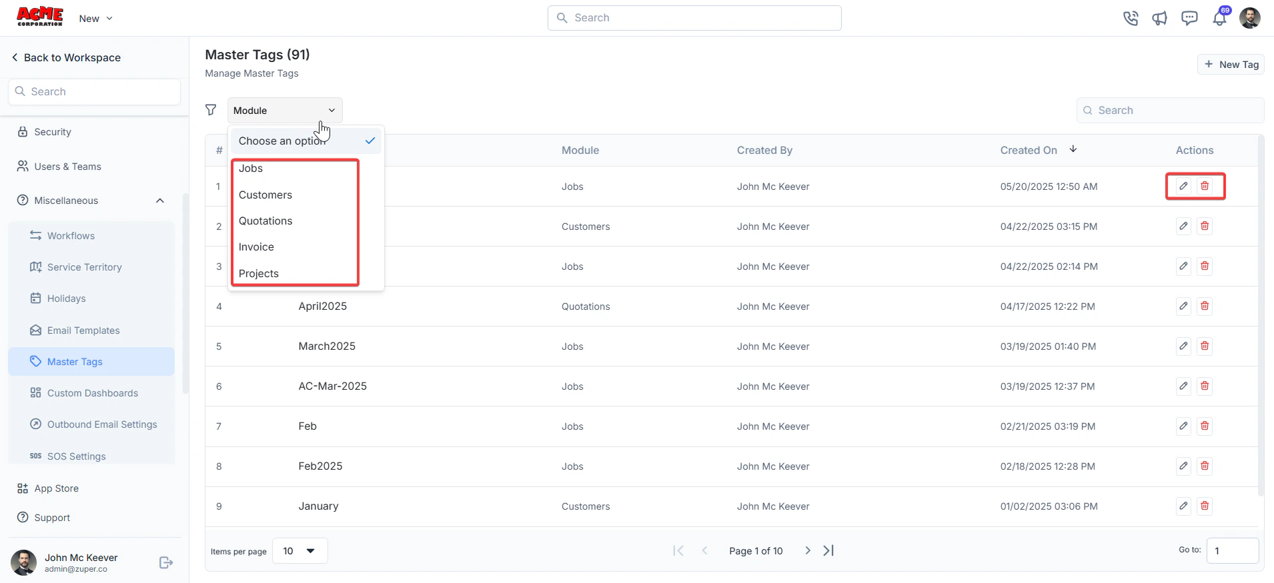
Task: Edit the January tag
Action: [1183, 506]
